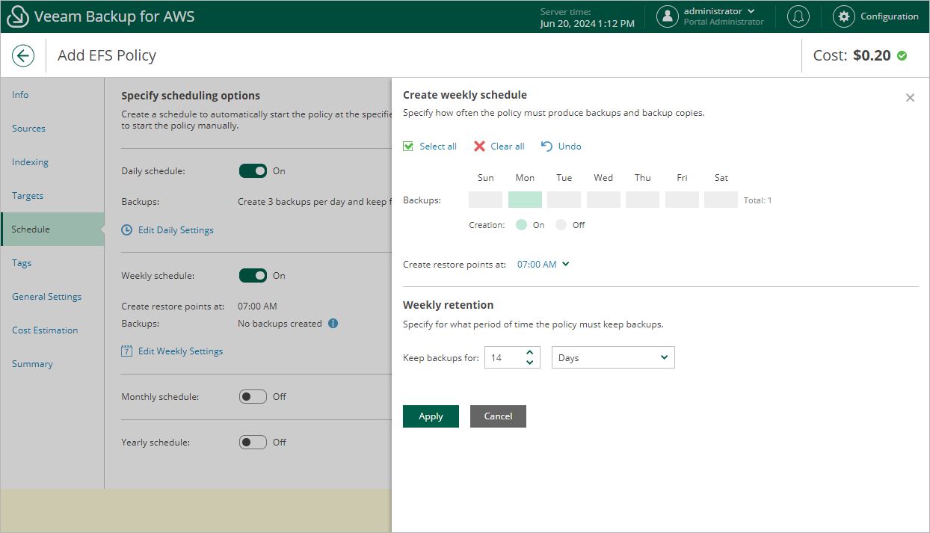Image resolution: width=930 pixels, height=533 pixels.
Task: Toggle the Wednesday backup cell
Action: pyautogui.click(x=603, y=200)
